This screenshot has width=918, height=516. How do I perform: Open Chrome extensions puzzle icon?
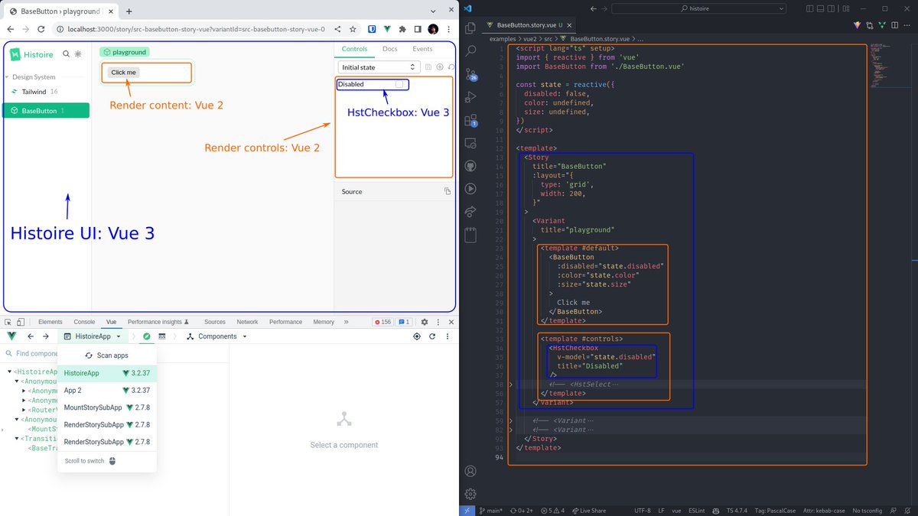(402, 29)
